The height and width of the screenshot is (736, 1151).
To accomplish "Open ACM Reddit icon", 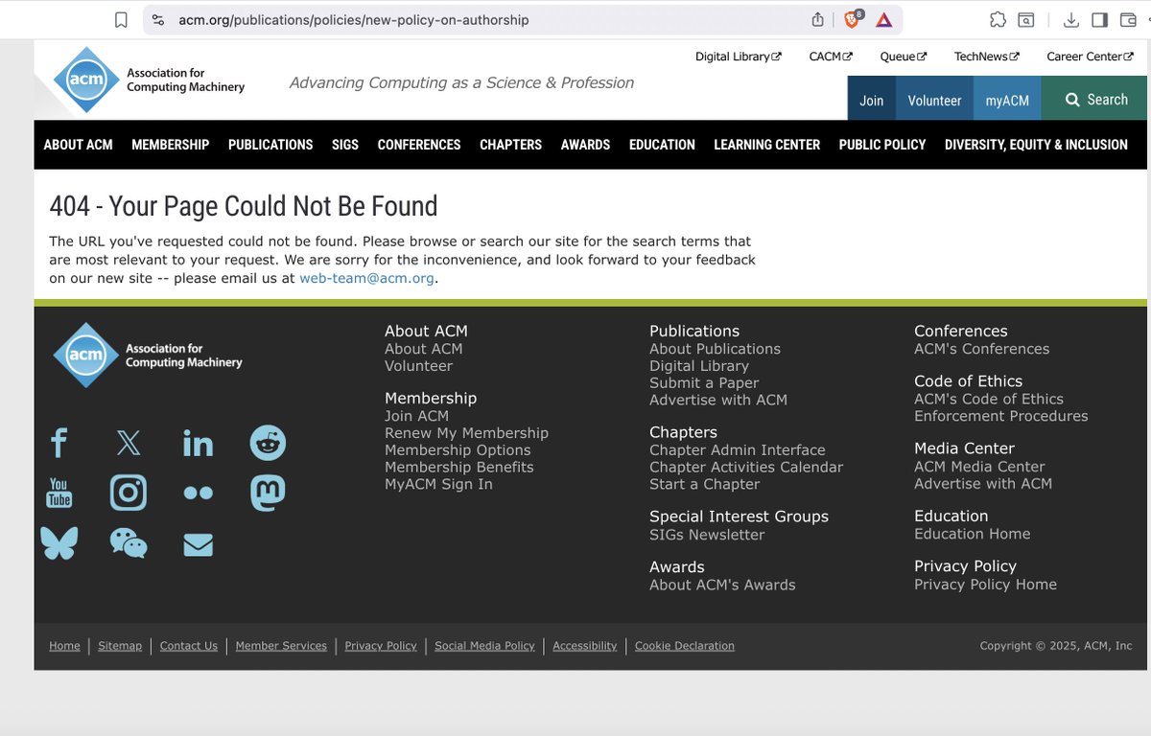I will 268,443.
